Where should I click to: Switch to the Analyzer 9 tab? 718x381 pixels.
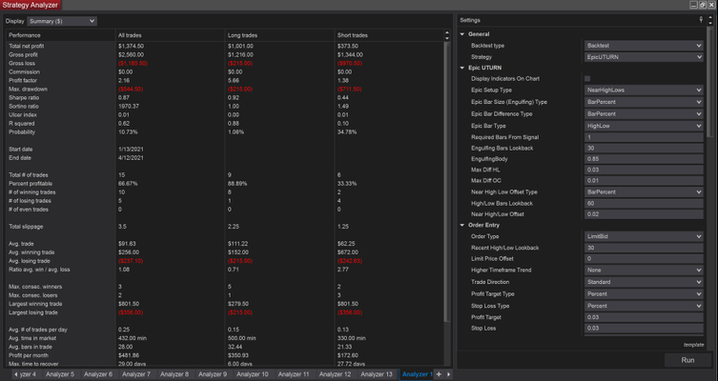(214, 374)
